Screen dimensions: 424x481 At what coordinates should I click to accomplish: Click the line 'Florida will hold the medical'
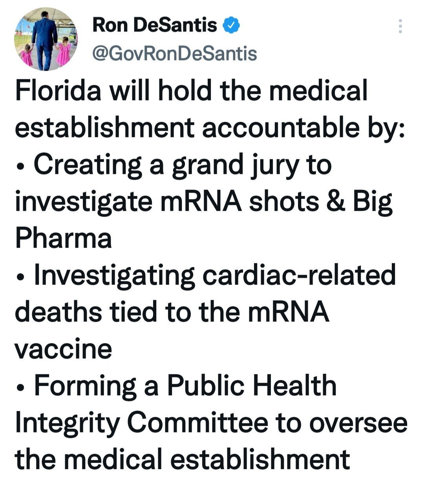[x=192, y=91]
